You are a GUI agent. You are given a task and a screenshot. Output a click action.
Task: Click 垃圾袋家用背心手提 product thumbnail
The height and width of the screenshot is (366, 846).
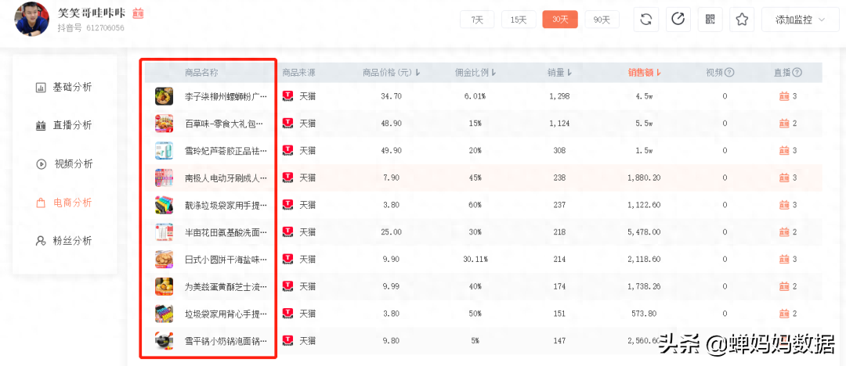click(164, 313)
